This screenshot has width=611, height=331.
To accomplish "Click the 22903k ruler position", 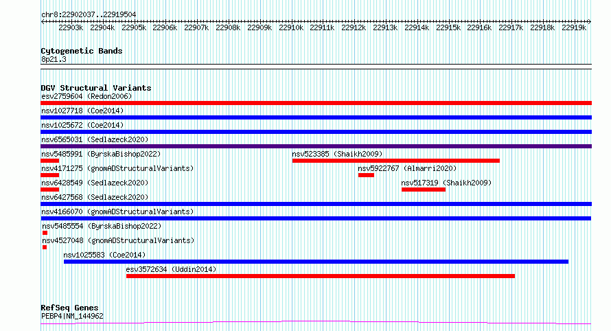I will pyautogui.click(x=71, y=27).
